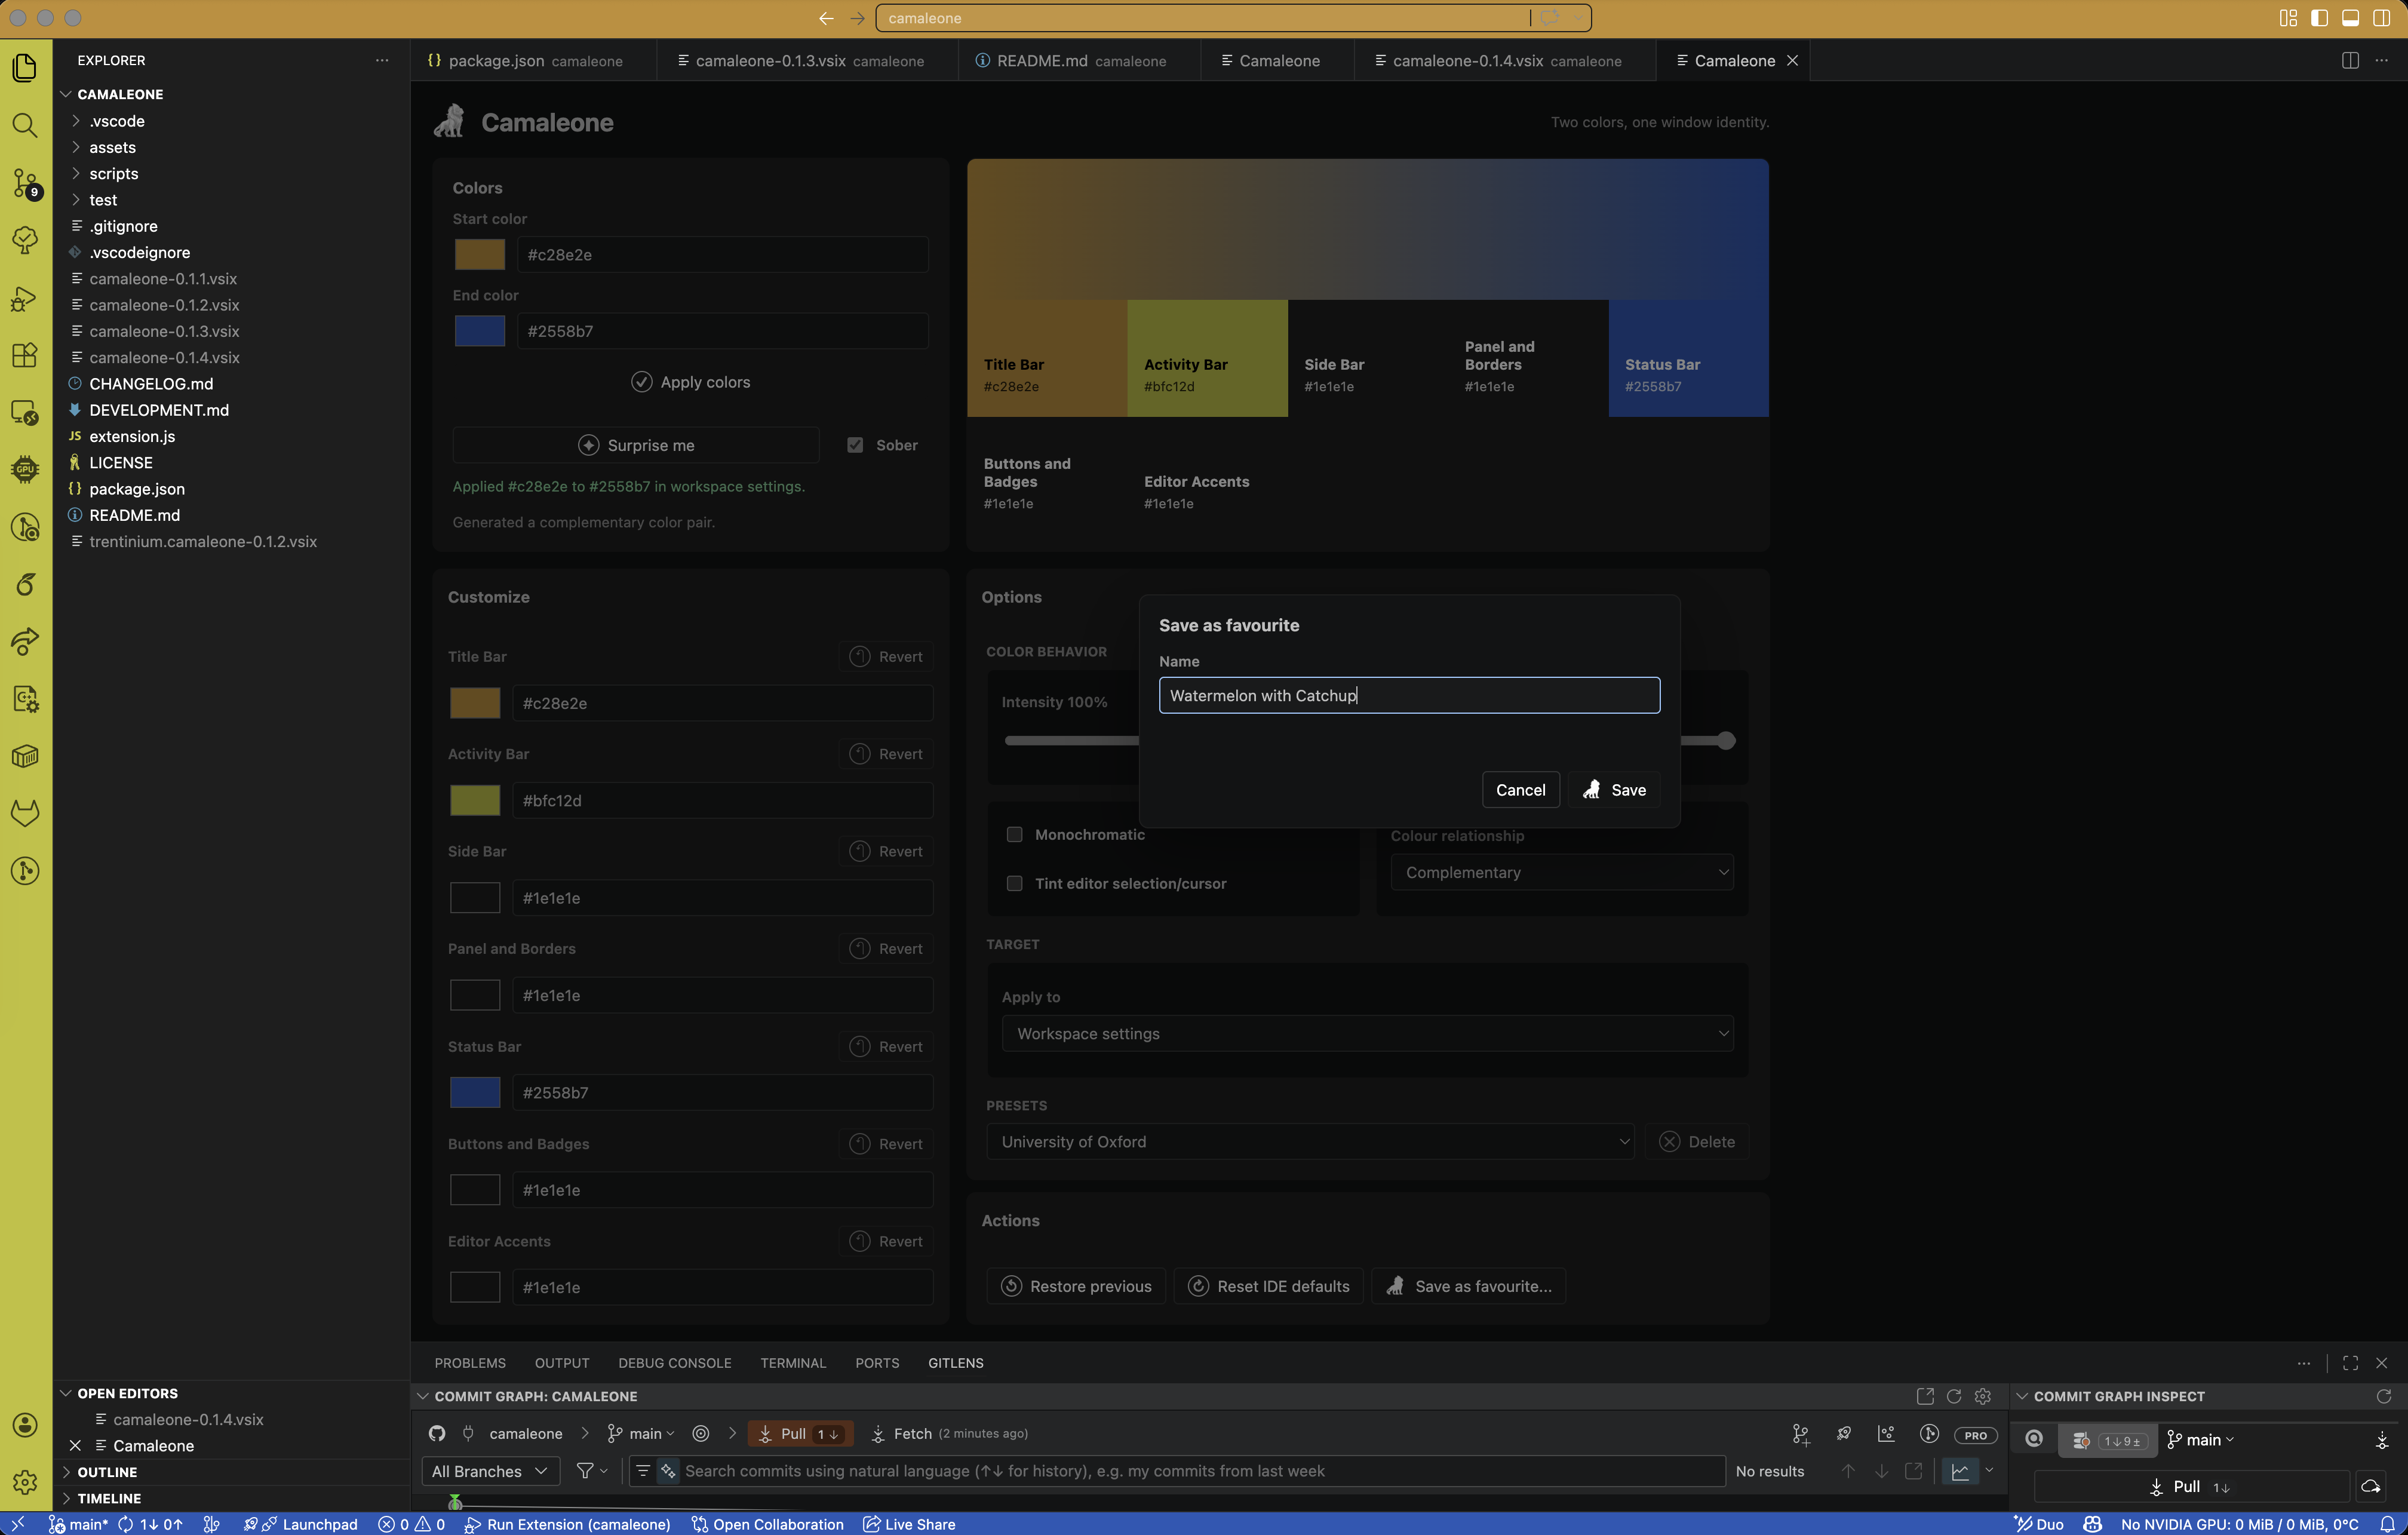Refresh Commit Graph Inspect view

pyautogui.click(x=2384, y=1396)
